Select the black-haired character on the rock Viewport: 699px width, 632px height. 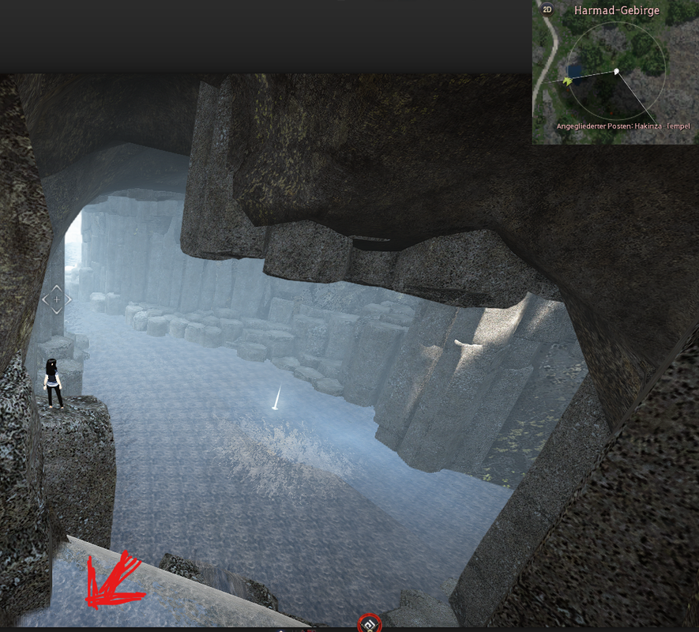[53, 384]
